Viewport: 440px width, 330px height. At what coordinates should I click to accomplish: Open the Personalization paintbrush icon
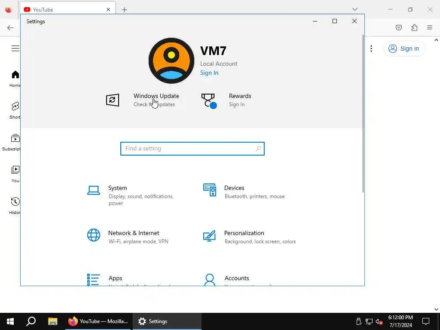209,236
